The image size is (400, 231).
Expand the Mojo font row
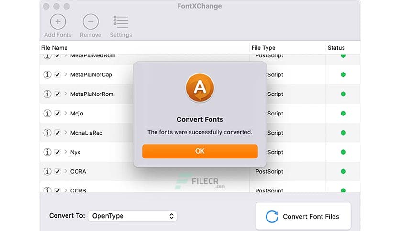click(65, 114)
